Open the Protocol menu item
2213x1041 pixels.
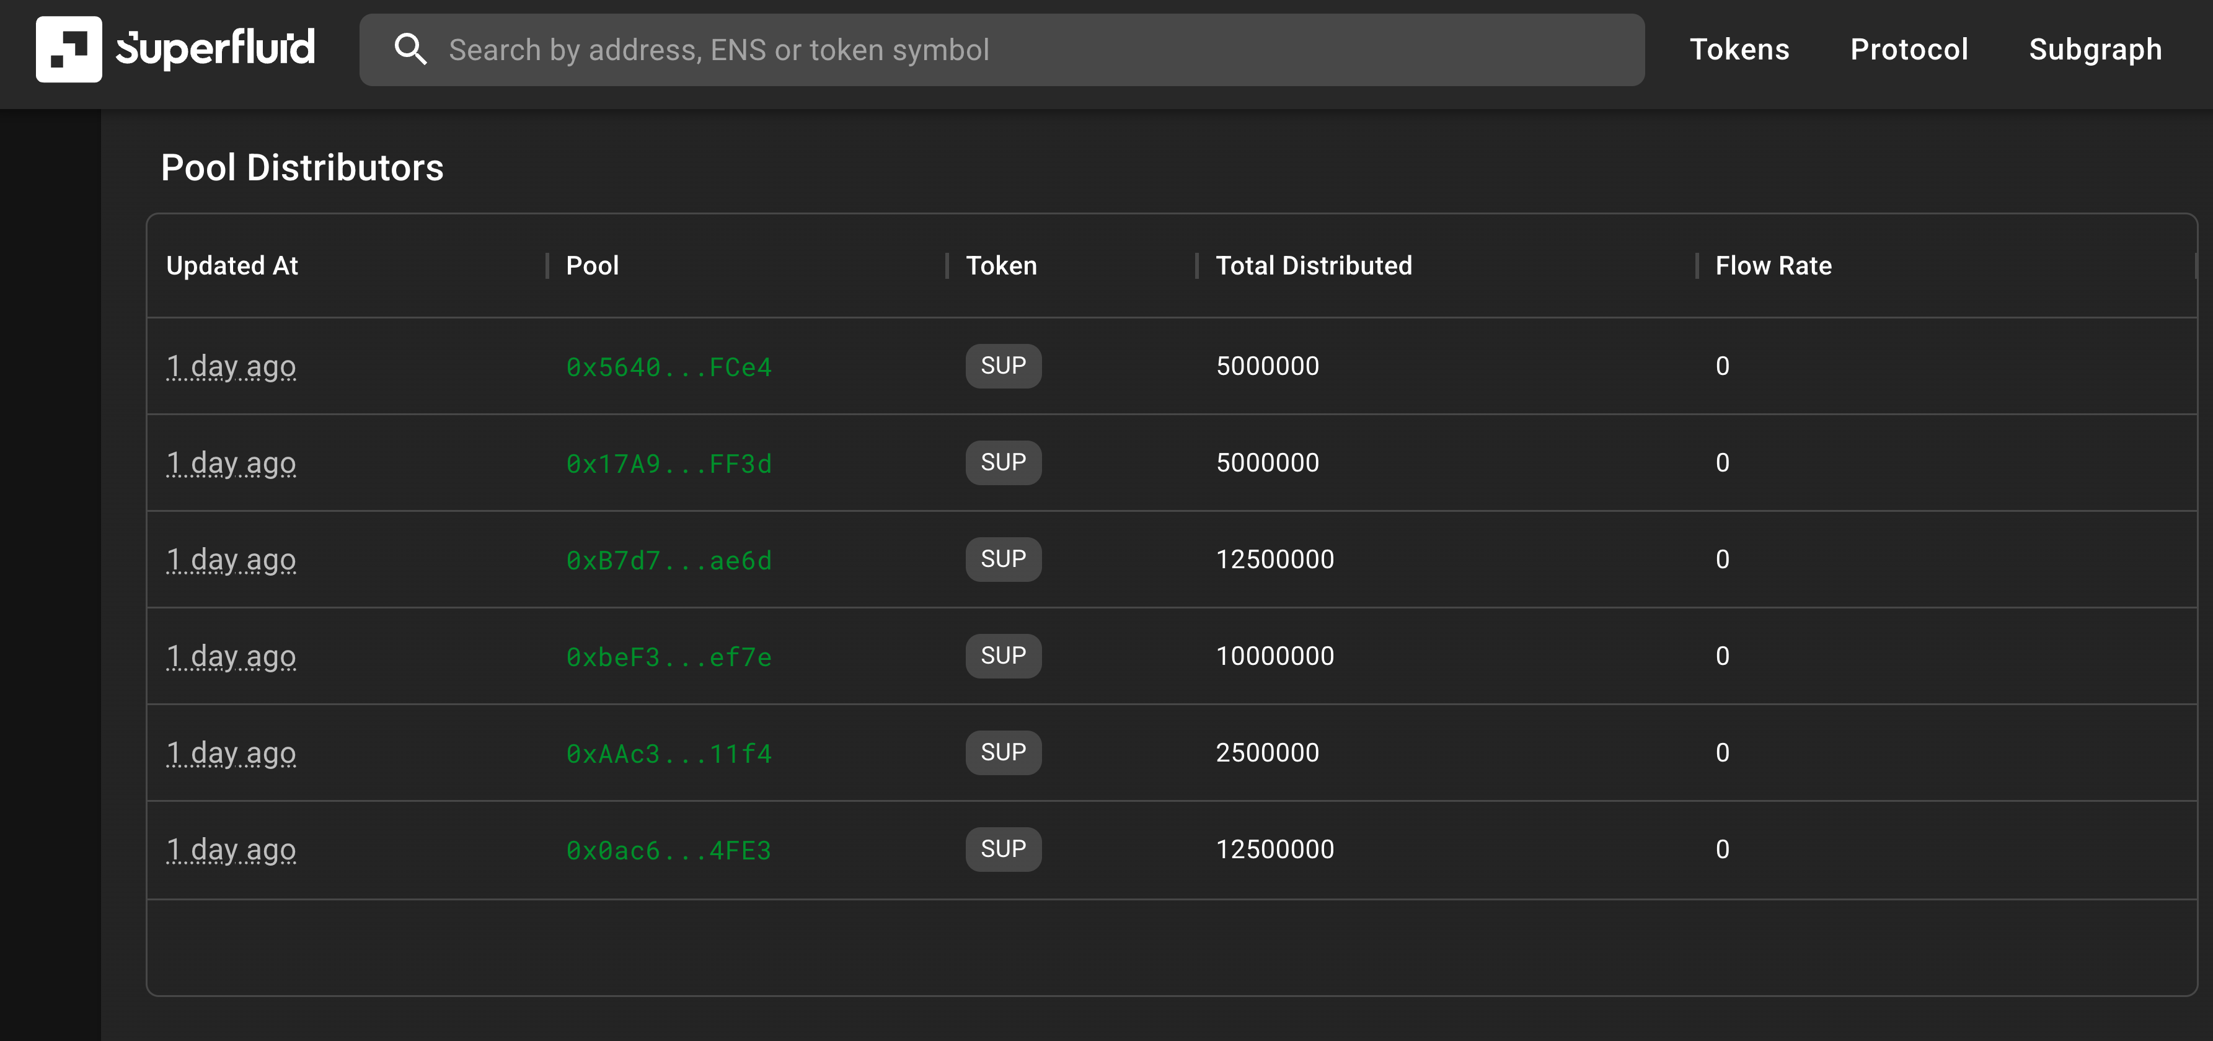[x=1909, y=49]
